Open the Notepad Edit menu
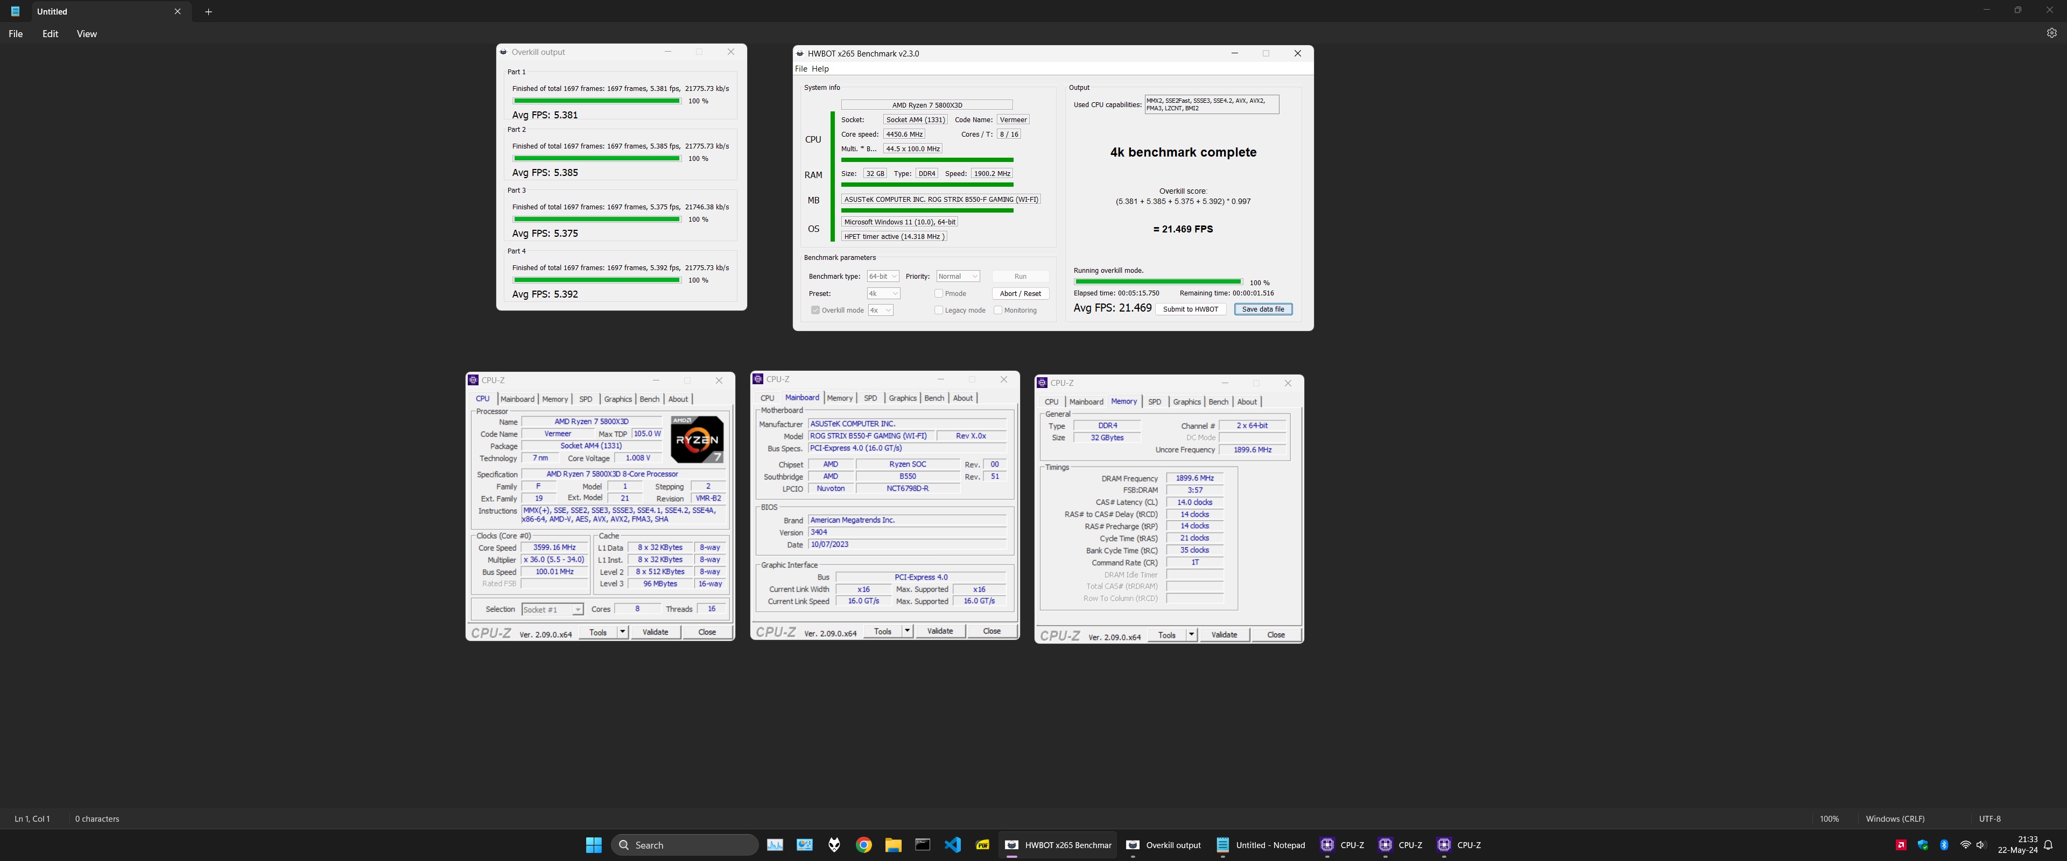Viewport: 2067px width, 861px height. click(50, 34)
